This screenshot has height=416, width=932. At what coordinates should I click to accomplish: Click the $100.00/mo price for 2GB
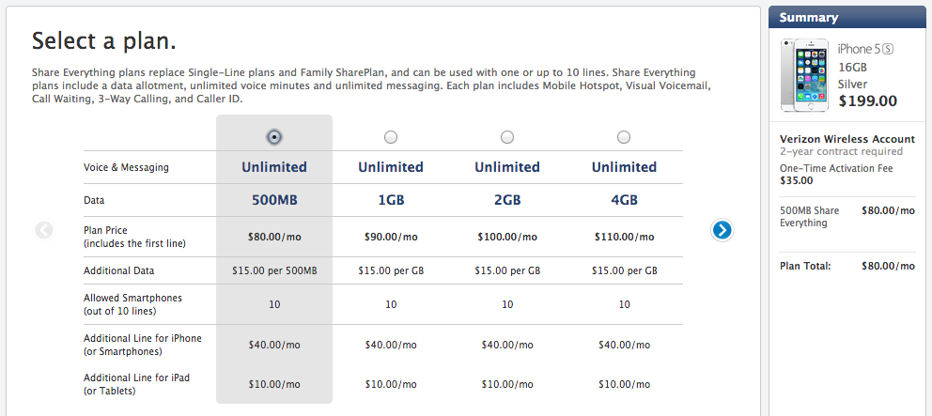click(x=507, y=237)
